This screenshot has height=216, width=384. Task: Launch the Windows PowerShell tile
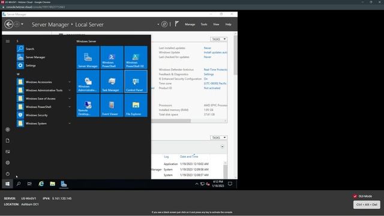(112, 58)
